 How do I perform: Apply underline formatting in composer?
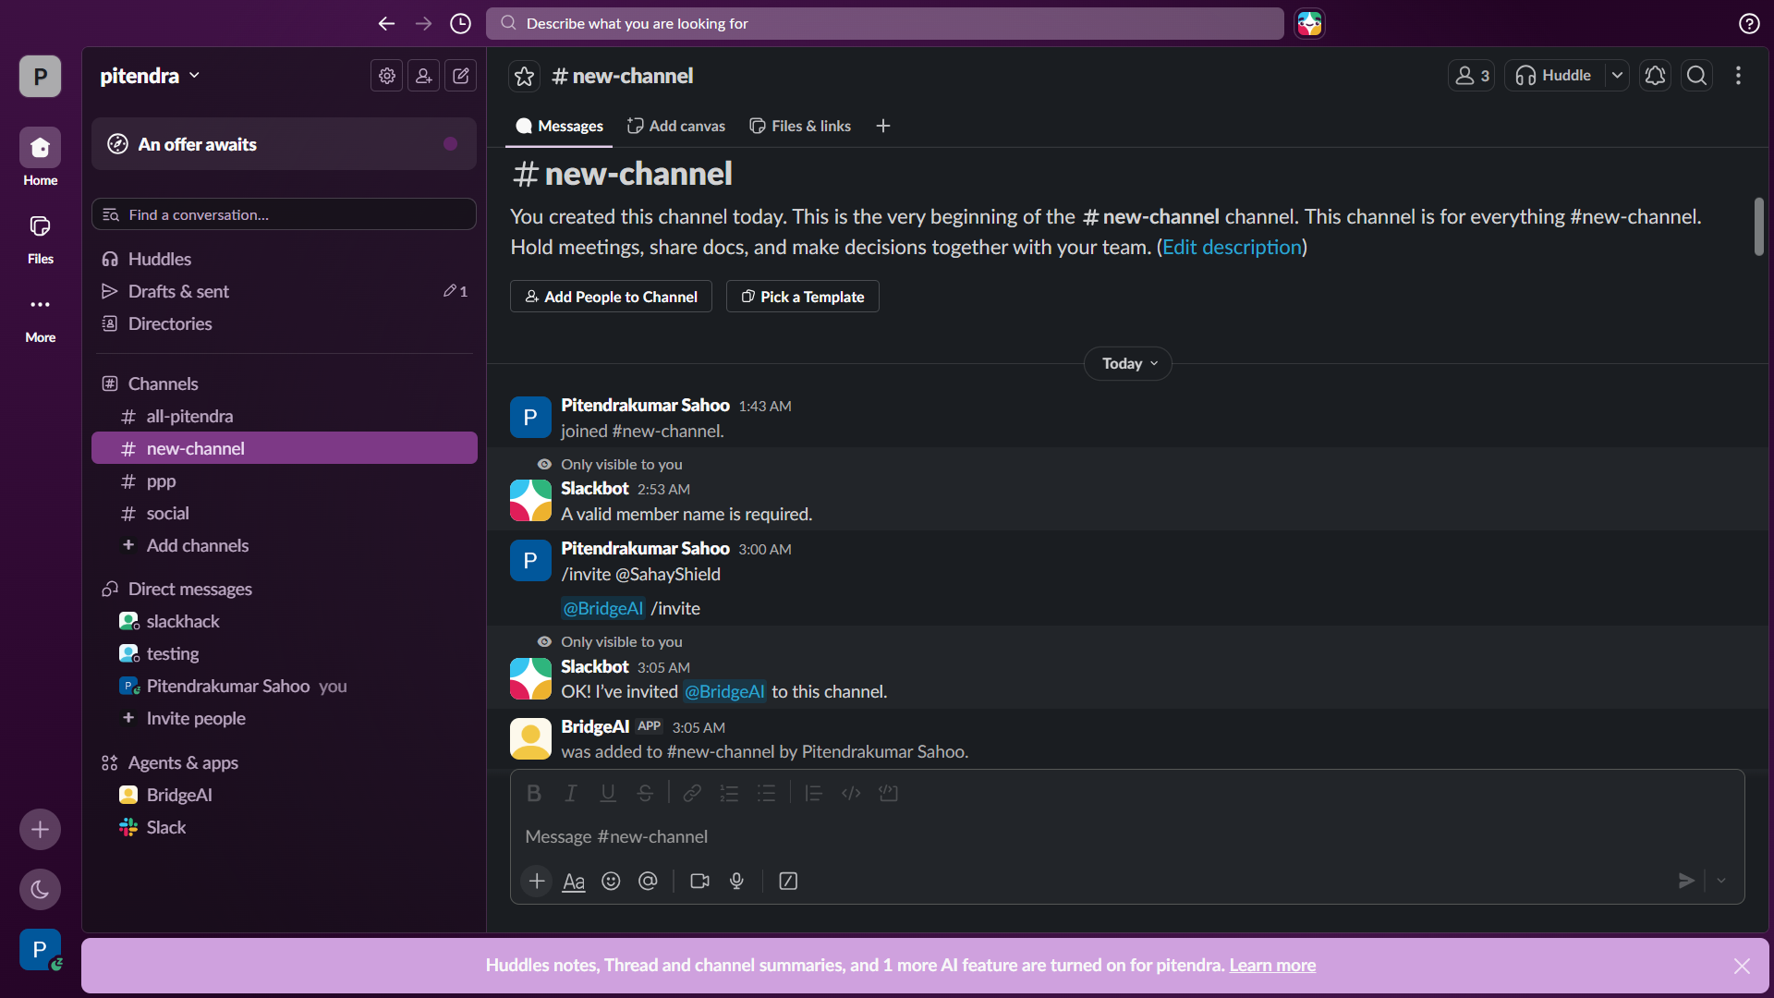click(x=608, y=793)
